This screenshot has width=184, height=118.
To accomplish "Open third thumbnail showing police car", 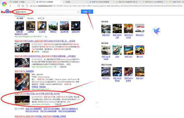I will (42, 26).
